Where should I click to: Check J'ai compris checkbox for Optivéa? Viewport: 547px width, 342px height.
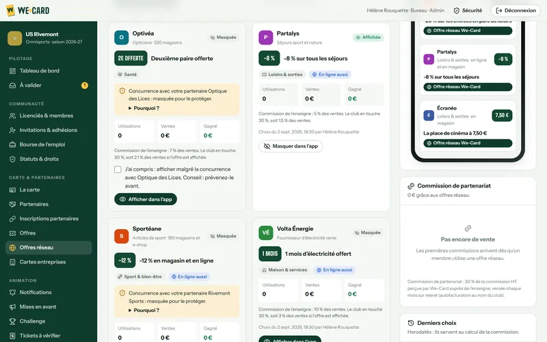118,170
